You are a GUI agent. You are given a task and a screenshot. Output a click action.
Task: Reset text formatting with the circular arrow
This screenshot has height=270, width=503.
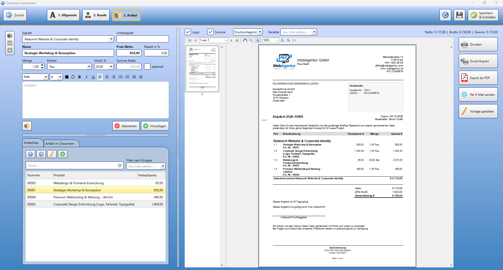[73, 77]
